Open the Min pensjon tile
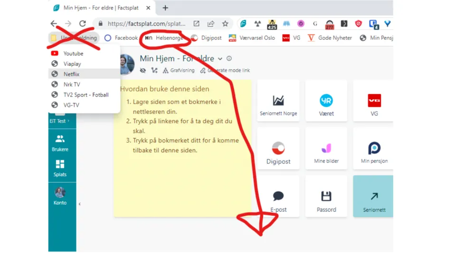Image resolution: width=475 pixels, height=253 pixels. tap(374, 152)
